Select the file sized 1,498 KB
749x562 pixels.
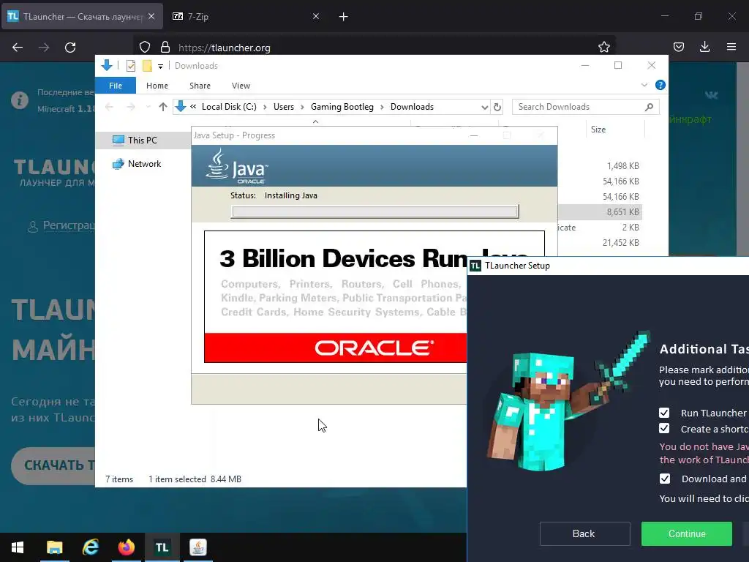click(x=623, y=166)
